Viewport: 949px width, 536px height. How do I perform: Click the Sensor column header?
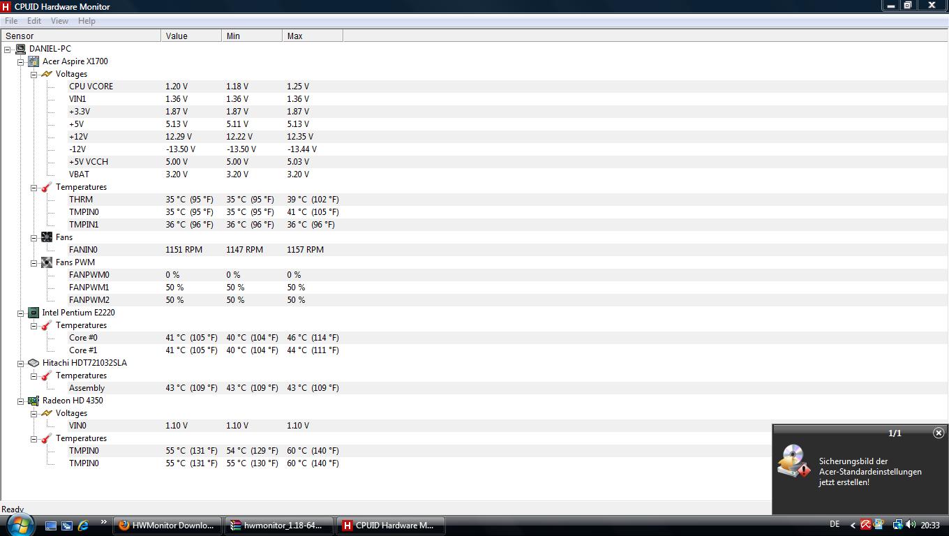[81, 36]
